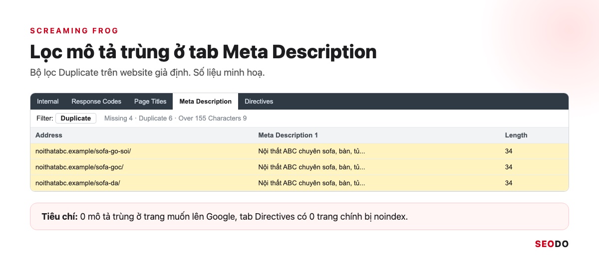Open the Response Codes tab
The image size is (599, 260).
[x=96, y=101]
